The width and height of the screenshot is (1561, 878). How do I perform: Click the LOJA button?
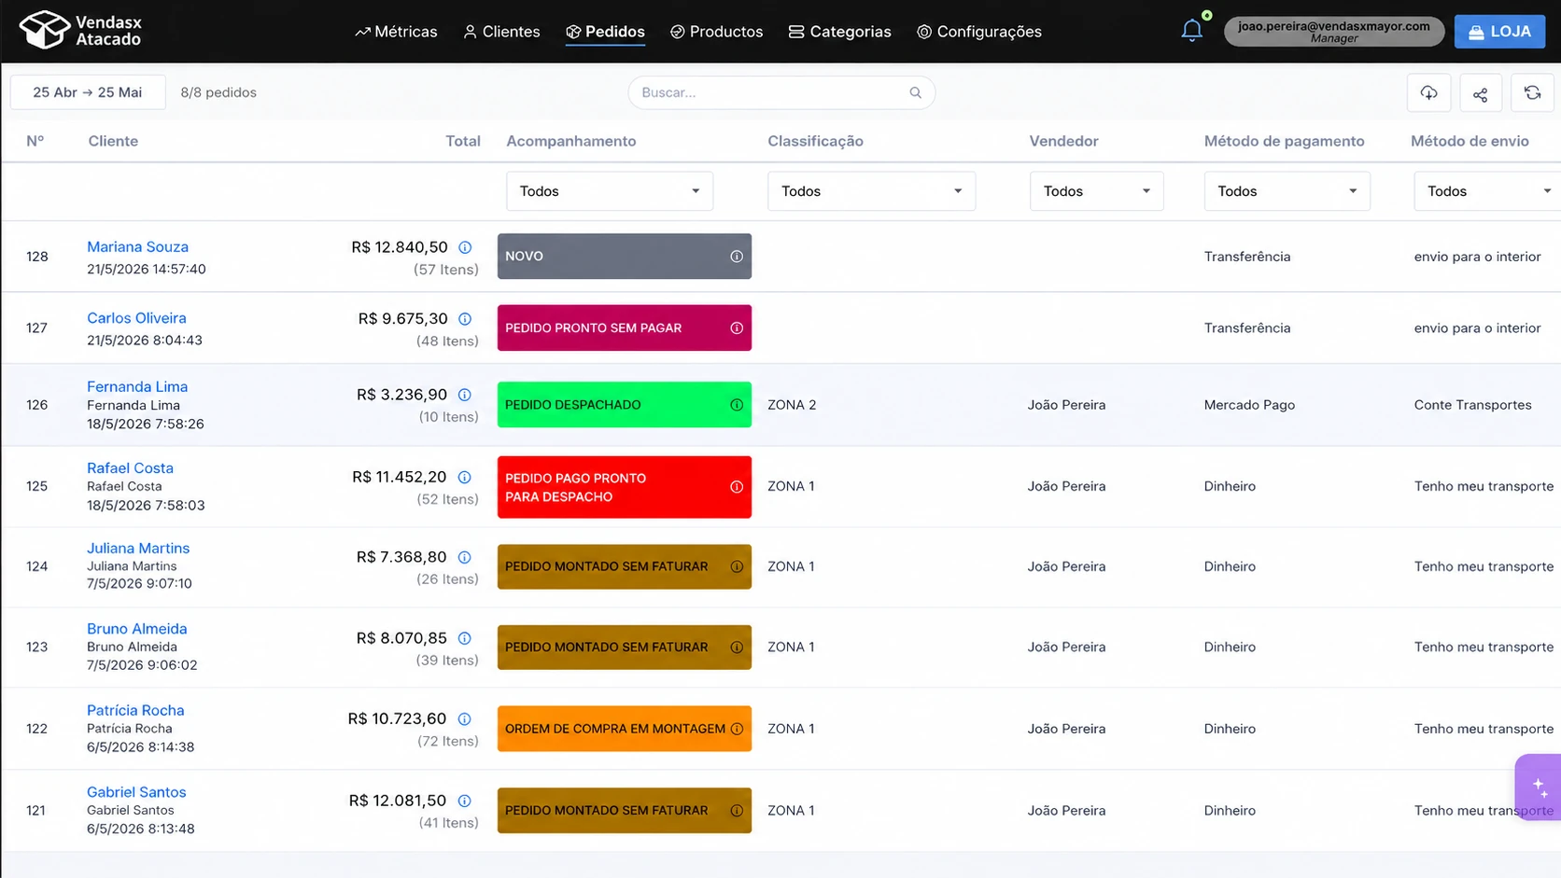point(1499,32)
